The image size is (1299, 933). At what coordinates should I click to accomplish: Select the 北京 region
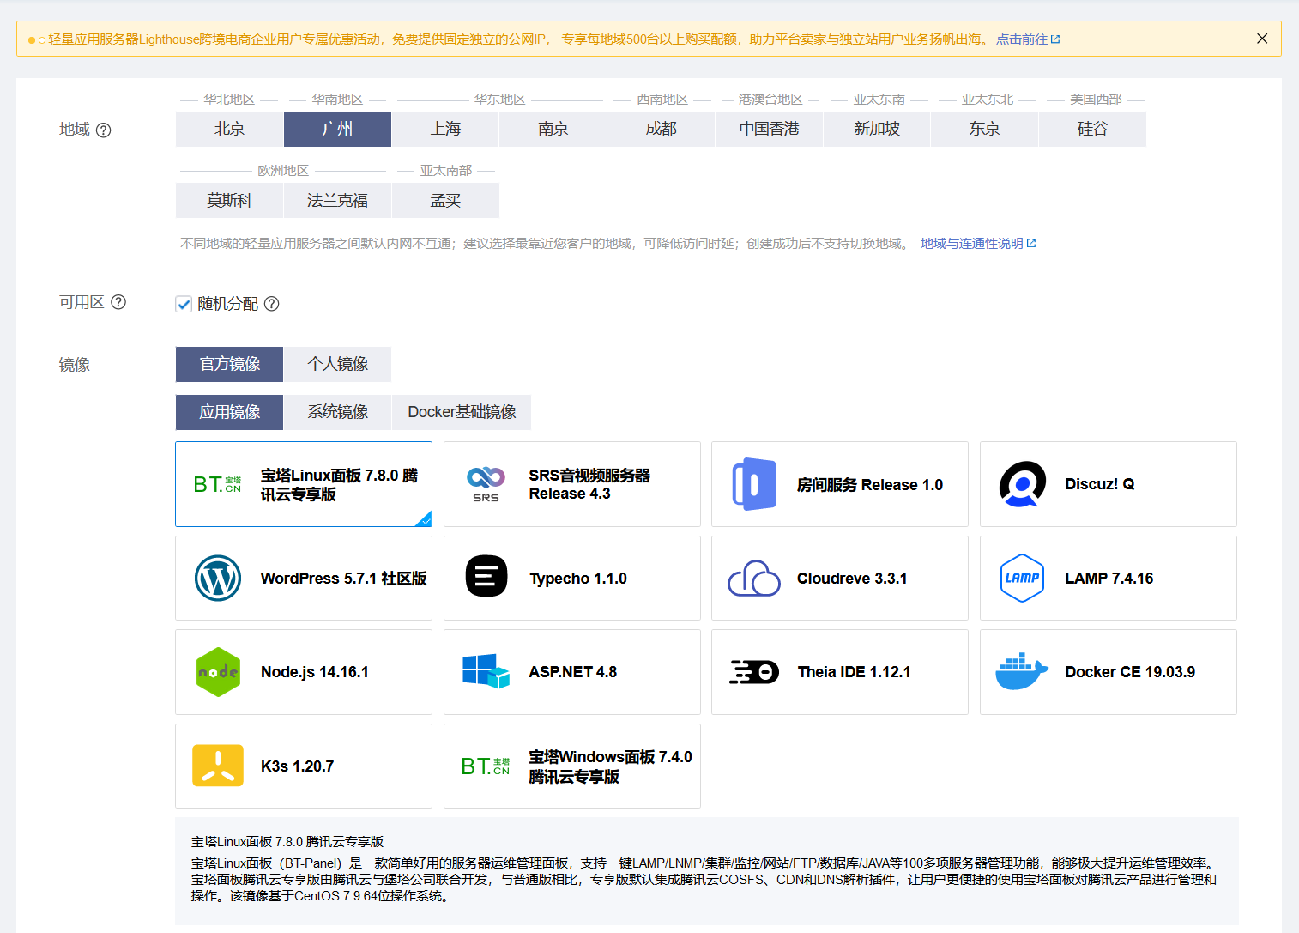pyautogui.click(x=230, y=129)
